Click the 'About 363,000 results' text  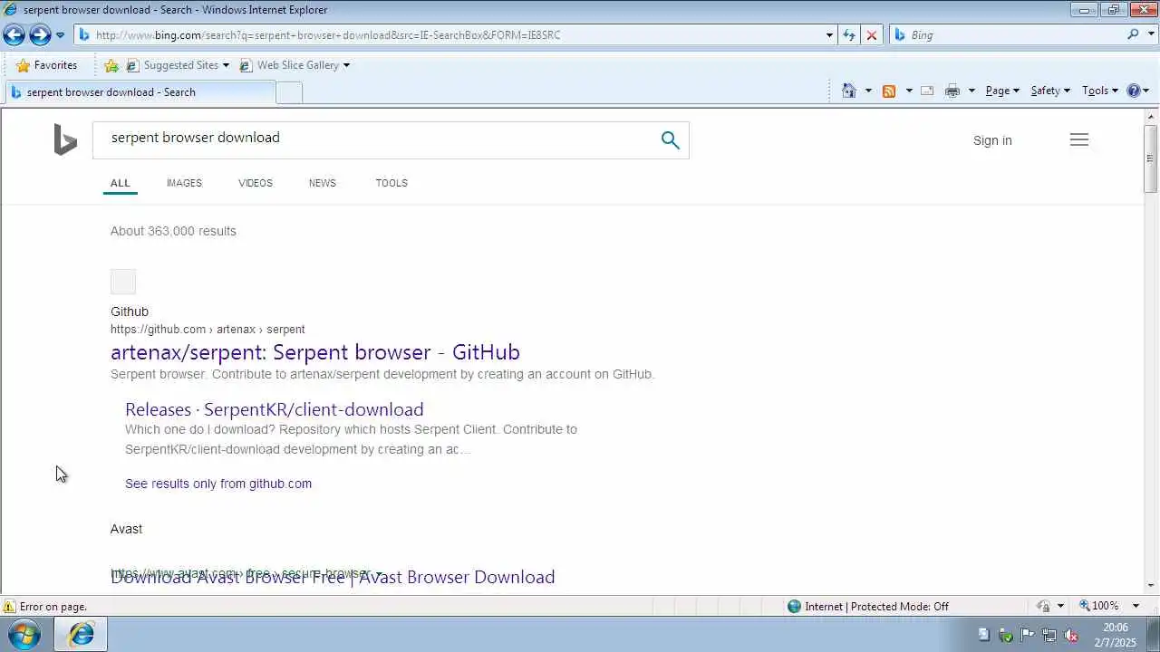pyautogui.click(x=173, y=231)
